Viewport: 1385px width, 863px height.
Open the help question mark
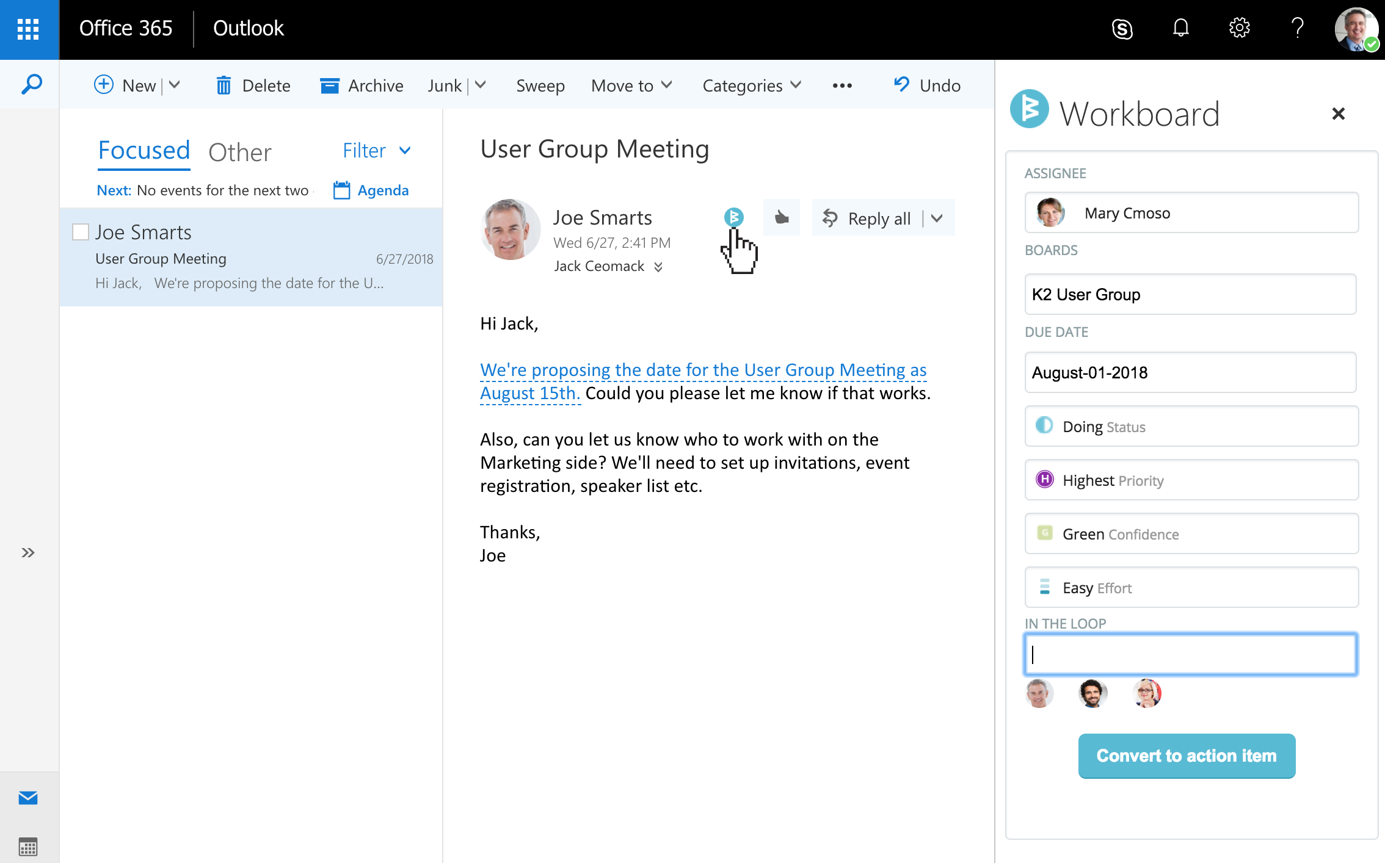coord(1297,28)
